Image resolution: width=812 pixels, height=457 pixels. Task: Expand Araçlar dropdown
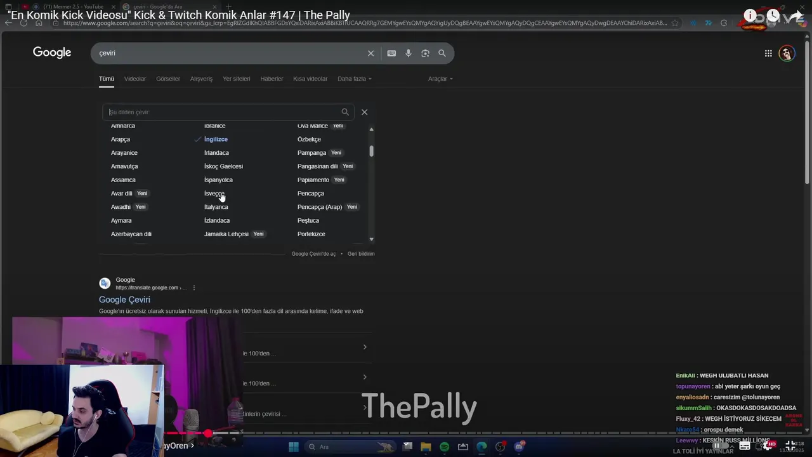point(440,79)
